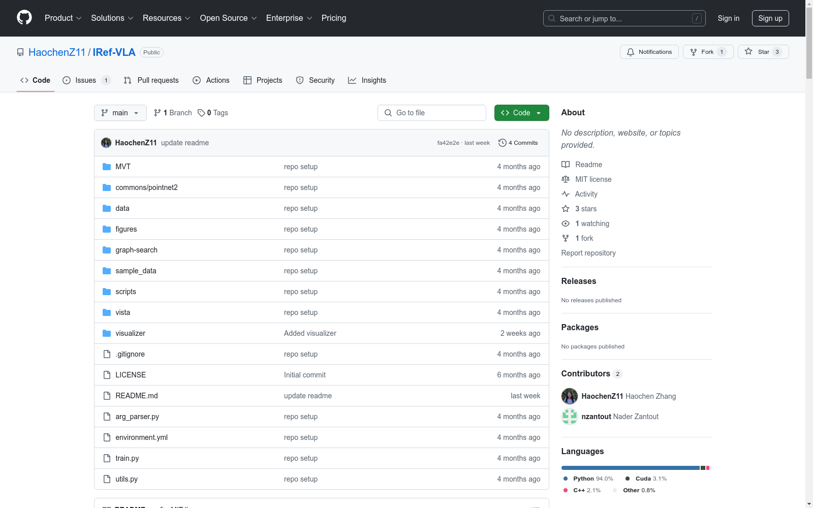Open the sample_data folder
This screenshot has width=813, height=508.
coord(136,271)
